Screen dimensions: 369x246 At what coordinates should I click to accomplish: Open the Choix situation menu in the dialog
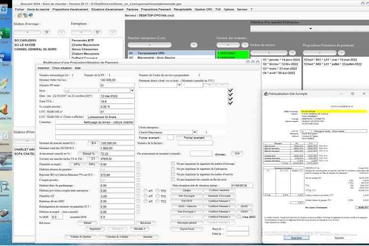(62, 68)
